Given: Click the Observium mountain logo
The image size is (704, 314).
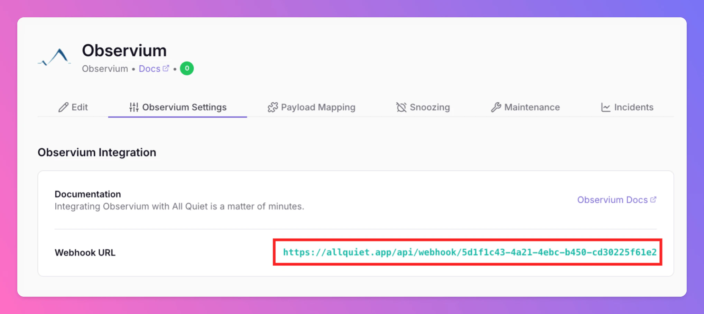Looking at the screenshot, I should [x=54, y=57].
